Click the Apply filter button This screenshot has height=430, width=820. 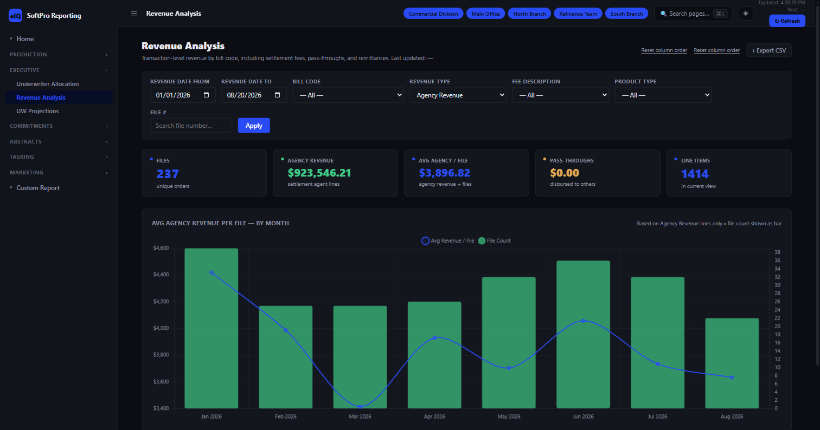point(254,125)
